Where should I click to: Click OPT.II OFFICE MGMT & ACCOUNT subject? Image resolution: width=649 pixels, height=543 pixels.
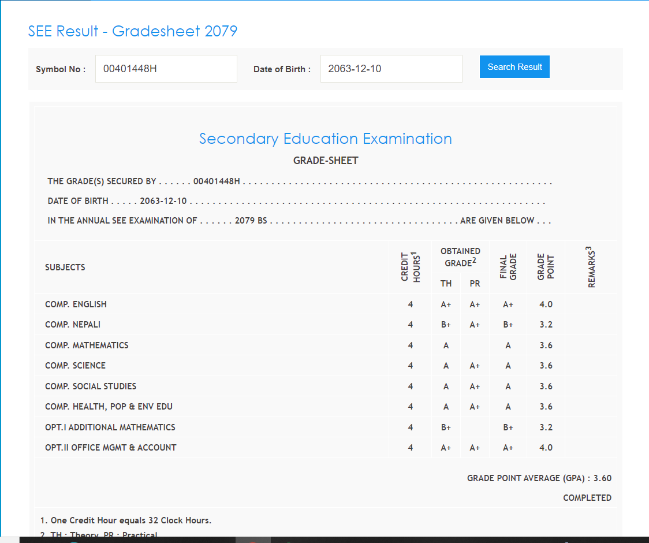coord(111,448)
